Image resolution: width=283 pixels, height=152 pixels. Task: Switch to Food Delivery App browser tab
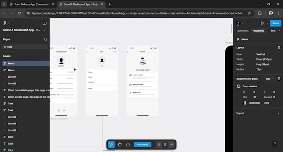tap(32, 4)
